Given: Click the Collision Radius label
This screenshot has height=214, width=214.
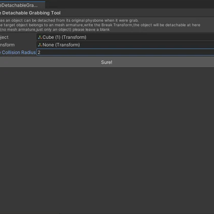Looking at the screenshot, I should click(x=18, y=52).
